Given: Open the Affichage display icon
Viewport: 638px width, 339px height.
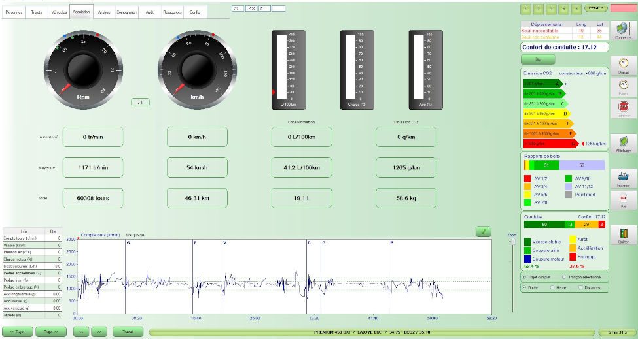Looking at the screenshot, I should pyautogui.click(x=623, y=142).
